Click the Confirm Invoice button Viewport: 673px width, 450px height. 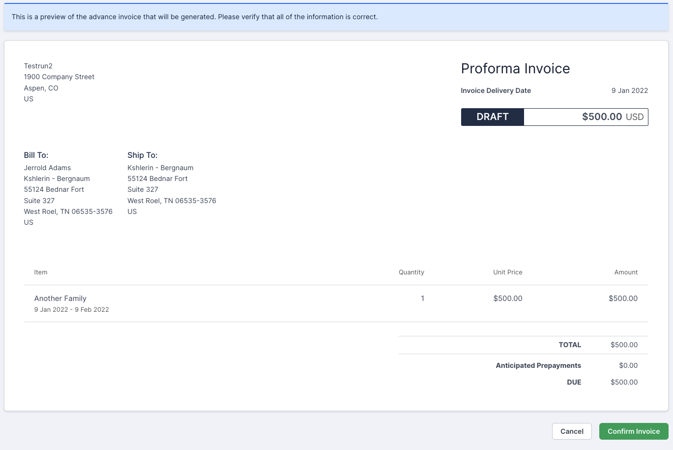click(x=633, y=431)
